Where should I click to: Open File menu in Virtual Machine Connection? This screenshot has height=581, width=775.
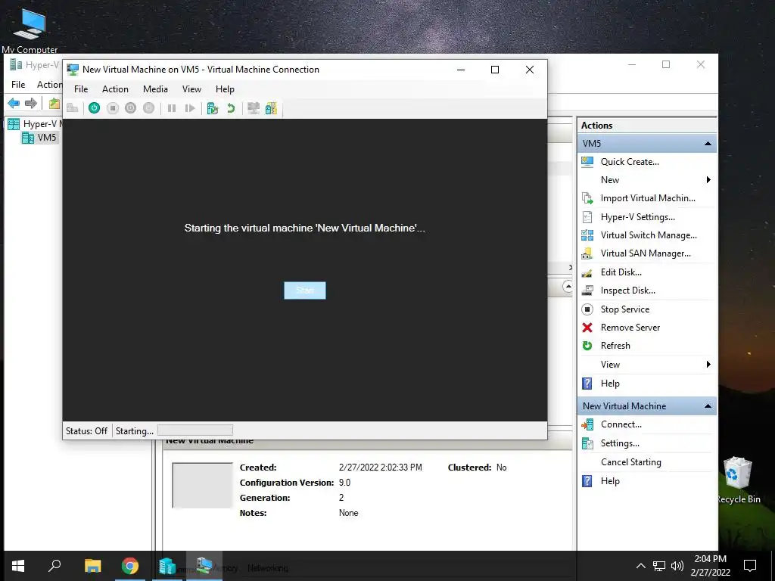[81, 89]
